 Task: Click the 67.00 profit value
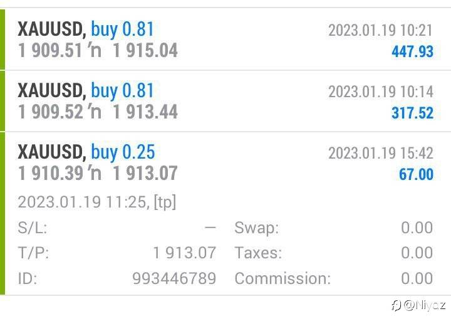(416, 174)
